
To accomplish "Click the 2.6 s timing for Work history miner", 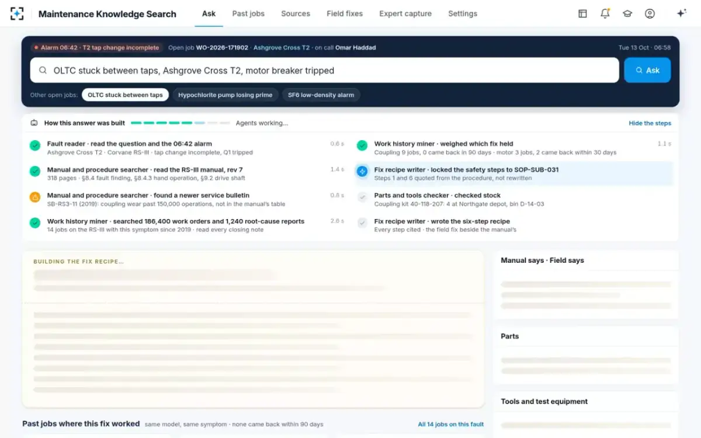I will (337, 221).
